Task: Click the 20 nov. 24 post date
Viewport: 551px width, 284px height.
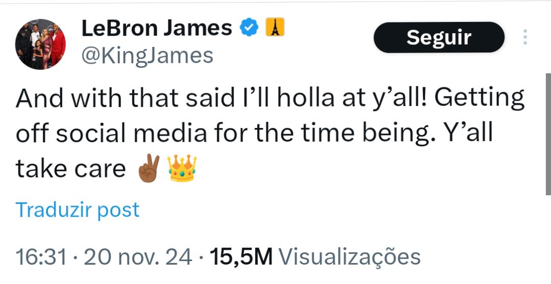Action: coord(138,257)
